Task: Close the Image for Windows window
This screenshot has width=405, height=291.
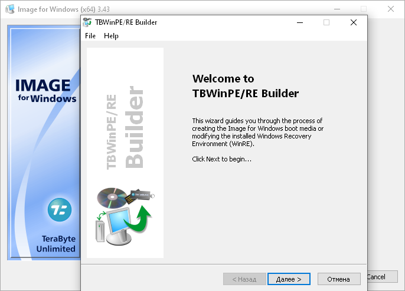Action: [391, 9]
